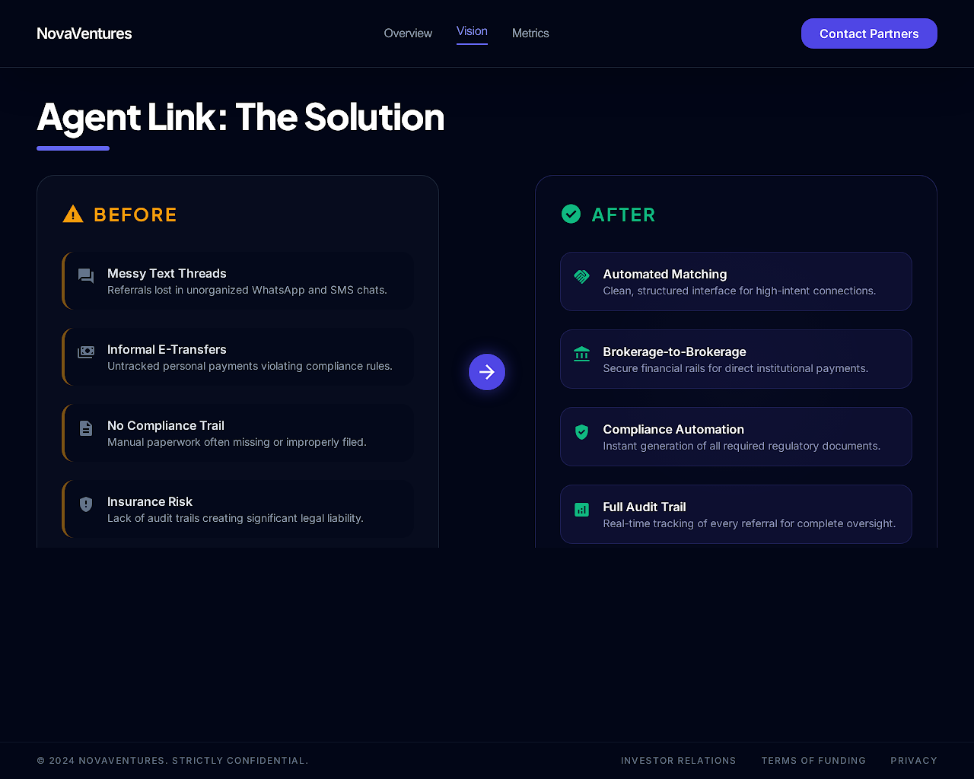Click the bank icon for Brokerage-to-Brokerage
Screen dimensions: 974x779
[x=581, y=354]
